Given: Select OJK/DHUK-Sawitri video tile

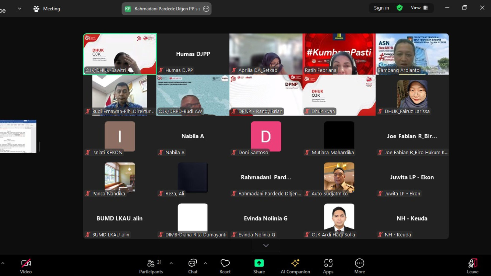Looking at the screenshot, I should (120, 54).
